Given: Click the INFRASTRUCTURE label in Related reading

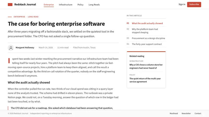Looking at the screenshot, I should pyautogui.click(x=136, y=61).
